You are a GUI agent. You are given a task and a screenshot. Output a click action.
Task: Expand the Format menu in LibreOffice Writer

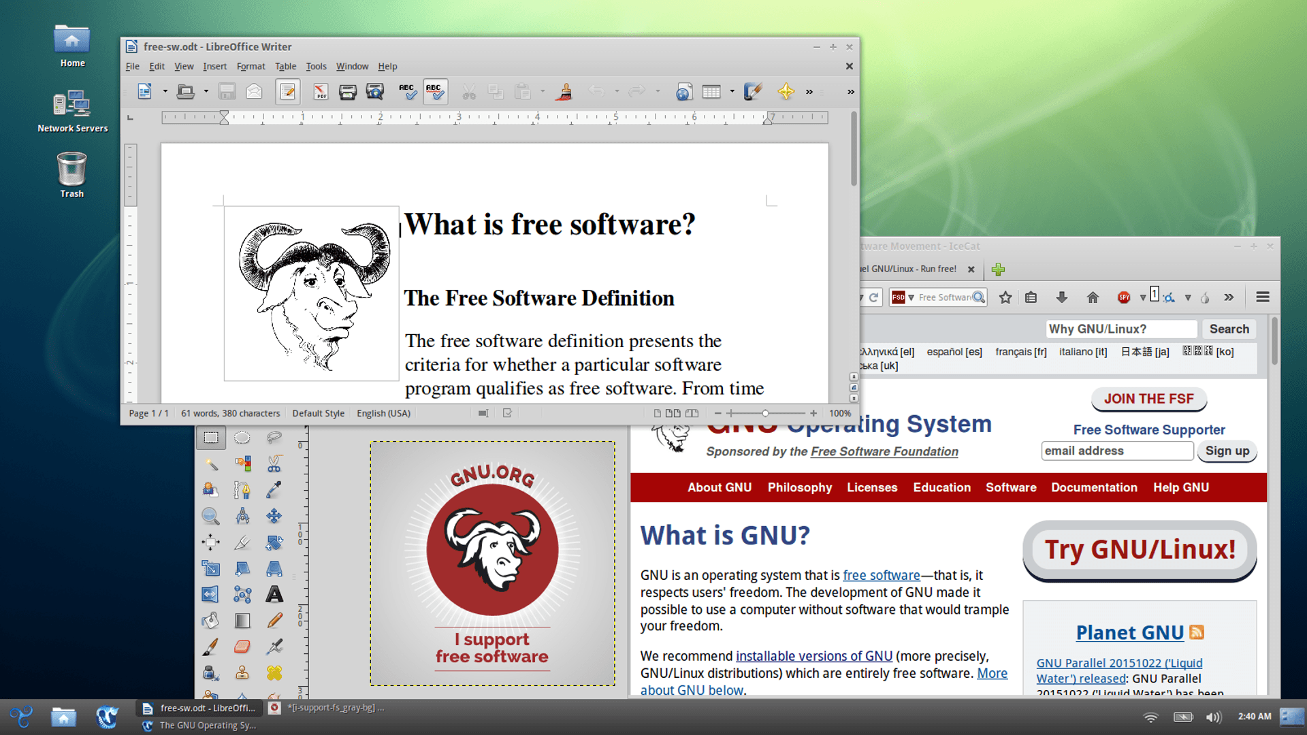[x=251, y=65]
